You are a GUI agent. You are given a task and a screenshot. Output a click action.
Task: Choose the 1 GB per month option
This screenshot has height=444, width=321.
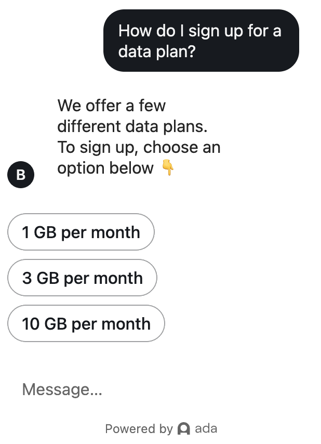point(81,232)
